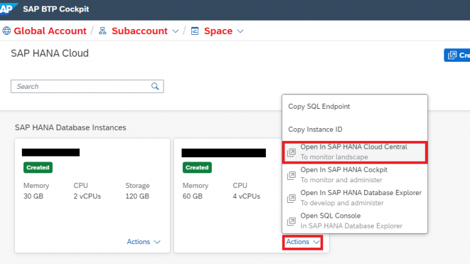470x264 pixels.
Task: Expand the Space breadcrumb dropdown
Action: pos(240,31)
